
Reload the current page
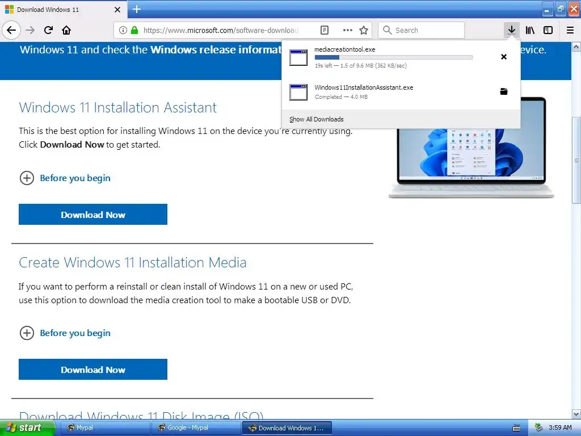48,30
